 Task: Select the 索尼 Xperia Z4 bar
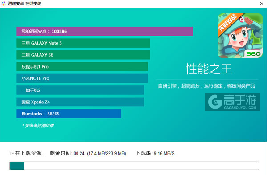[x=80, y=102]
